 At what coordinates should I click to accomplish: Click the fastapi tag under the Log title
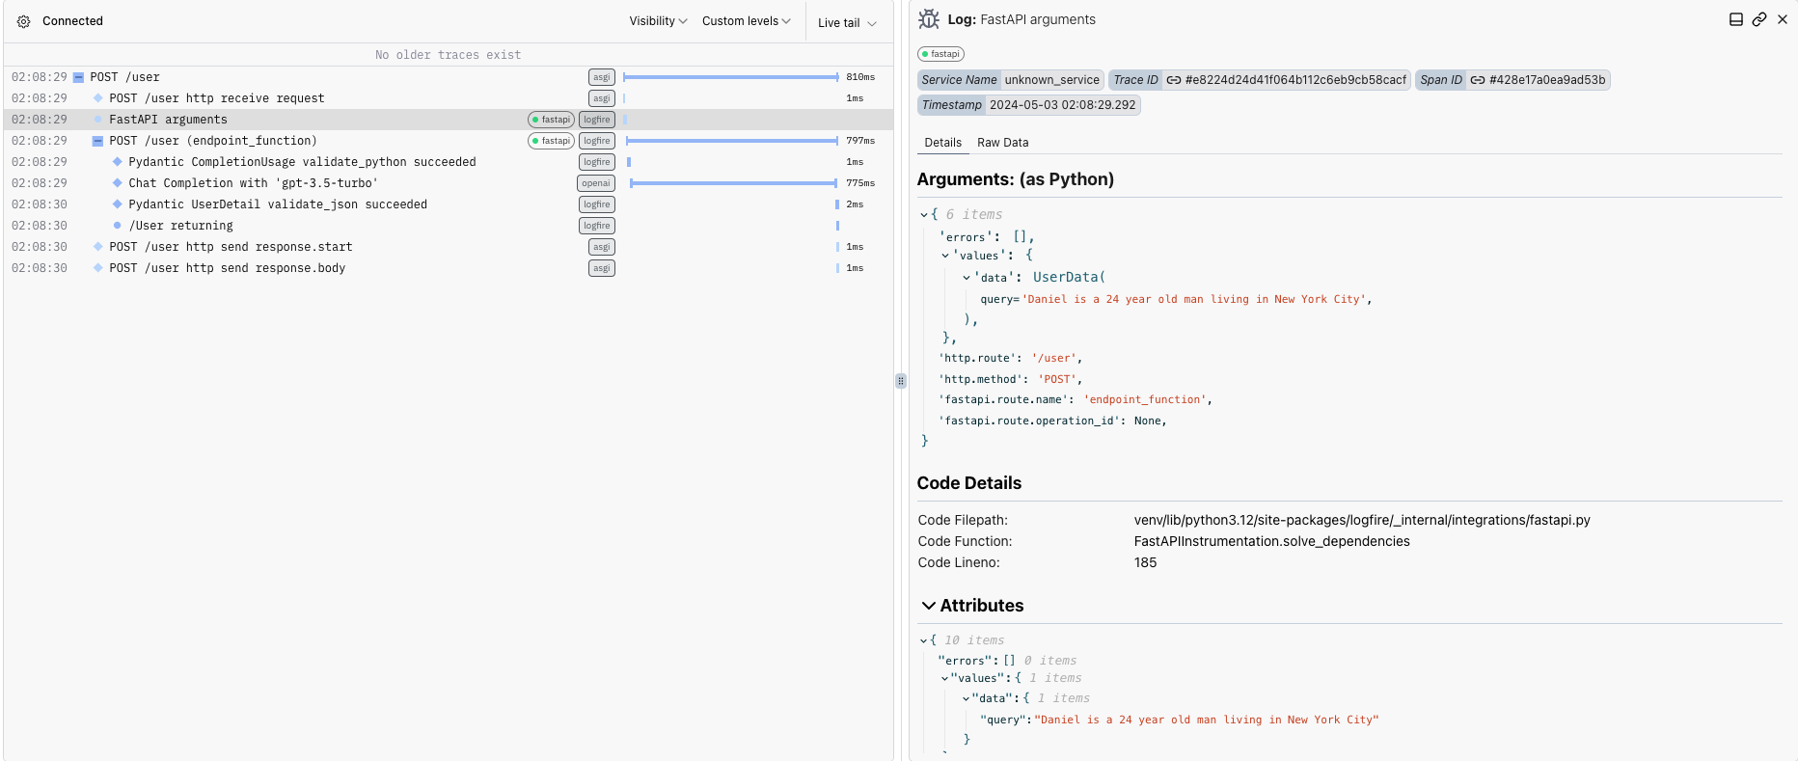point(940,54)
